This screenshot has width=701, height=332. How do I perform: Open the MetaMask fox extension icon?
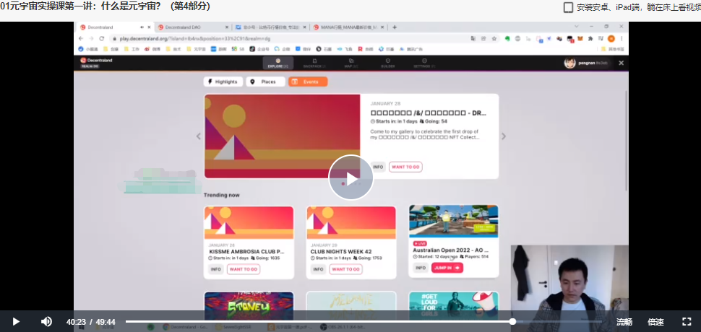click(580, 39)
